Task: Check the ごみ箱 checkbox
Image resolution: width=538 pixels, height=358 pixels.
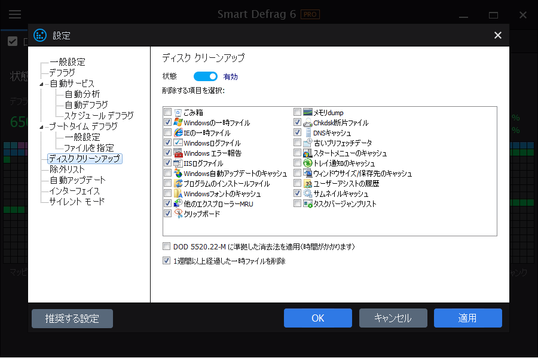Action: [x=167, y=112]
